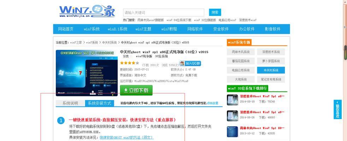Click category link win7纯净版
347x141 pixels.
[x=144, y=56]
